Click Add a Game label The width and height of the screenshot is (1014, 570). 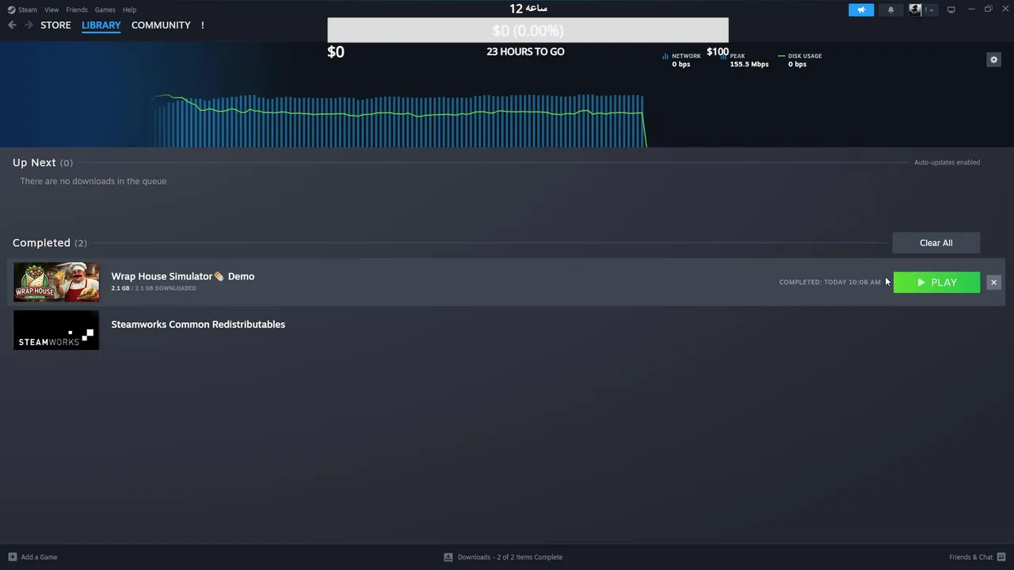point(39,557)
